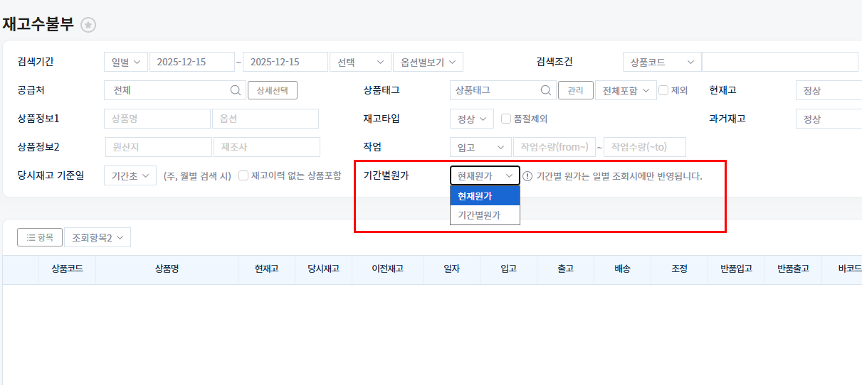Viewport: 862px width, 385px height.
Task: Expand the 옵션별보기 dropdown
Action: click(428, 62)
